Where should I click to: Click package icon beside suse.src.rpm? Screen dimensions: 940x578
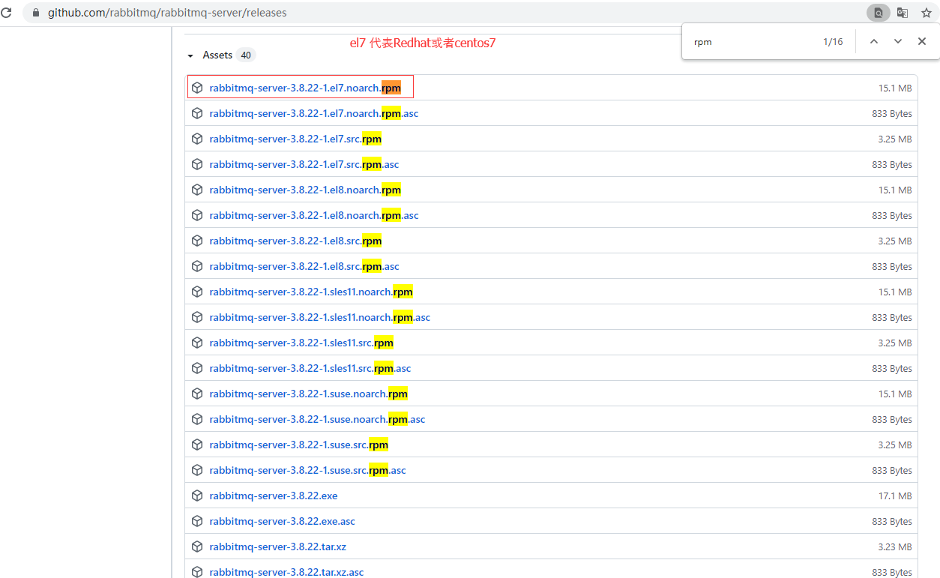pos(197,445)
